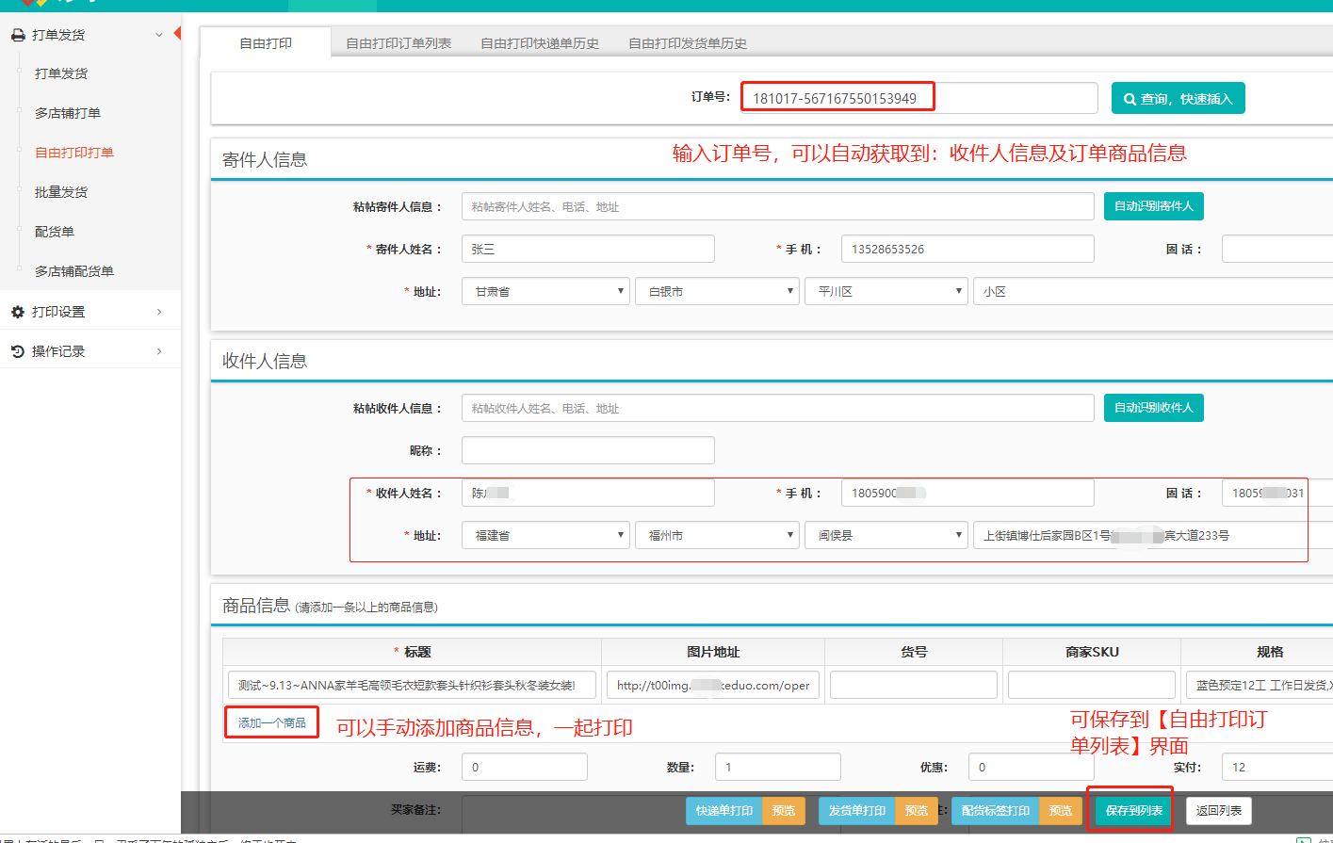Click sender detailed address field 小区
Screen dimensions: 1333x843
1153,291
